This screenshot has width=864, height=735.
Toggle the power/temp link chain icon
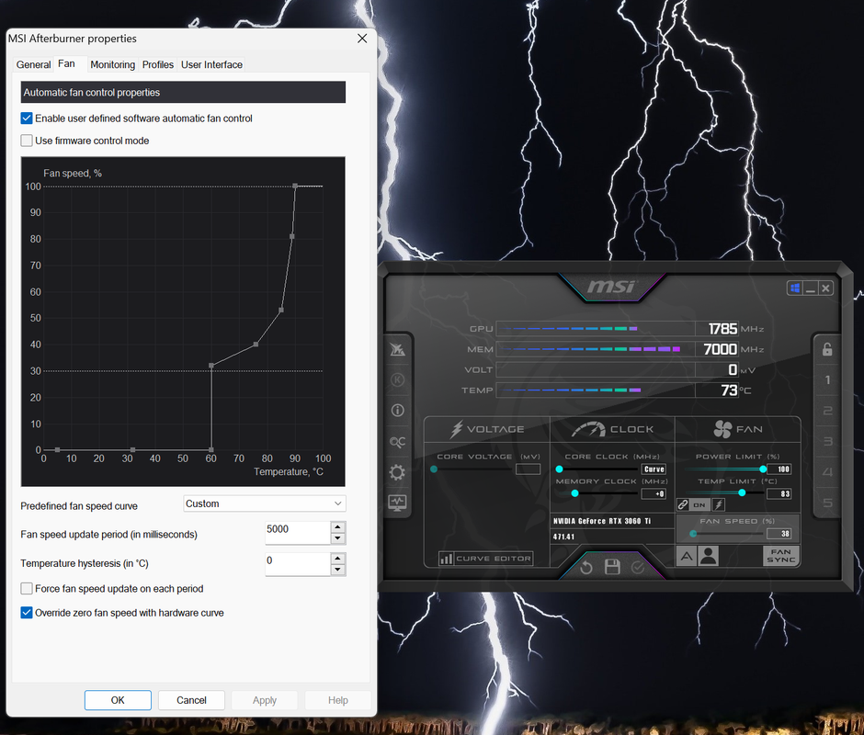click(683, 504)
